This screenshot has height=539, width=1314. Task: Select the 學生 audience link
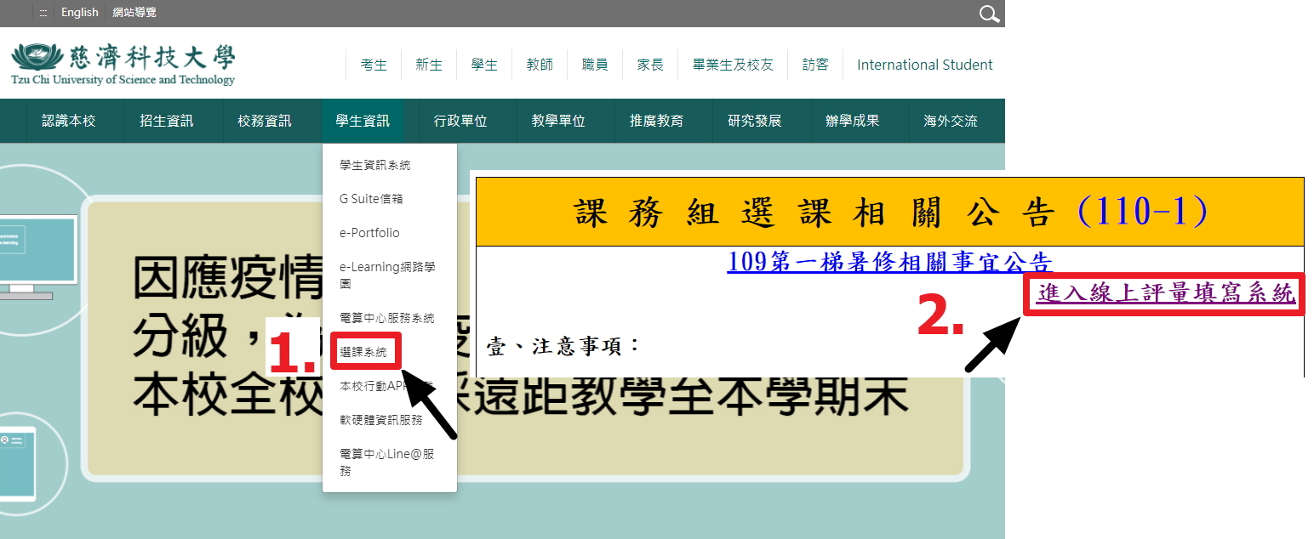tap(484, 65)
